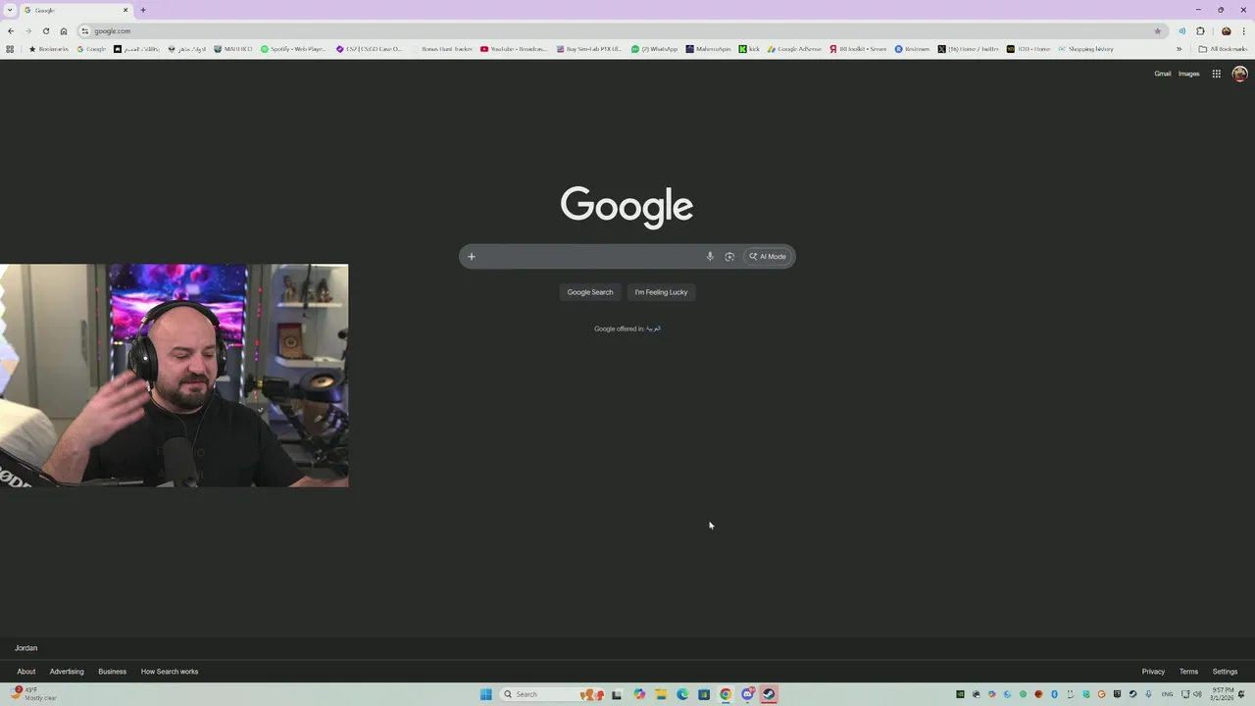The image size is (1255, 706).
Task: Open the Business footer link
Action: click(112, 672)
